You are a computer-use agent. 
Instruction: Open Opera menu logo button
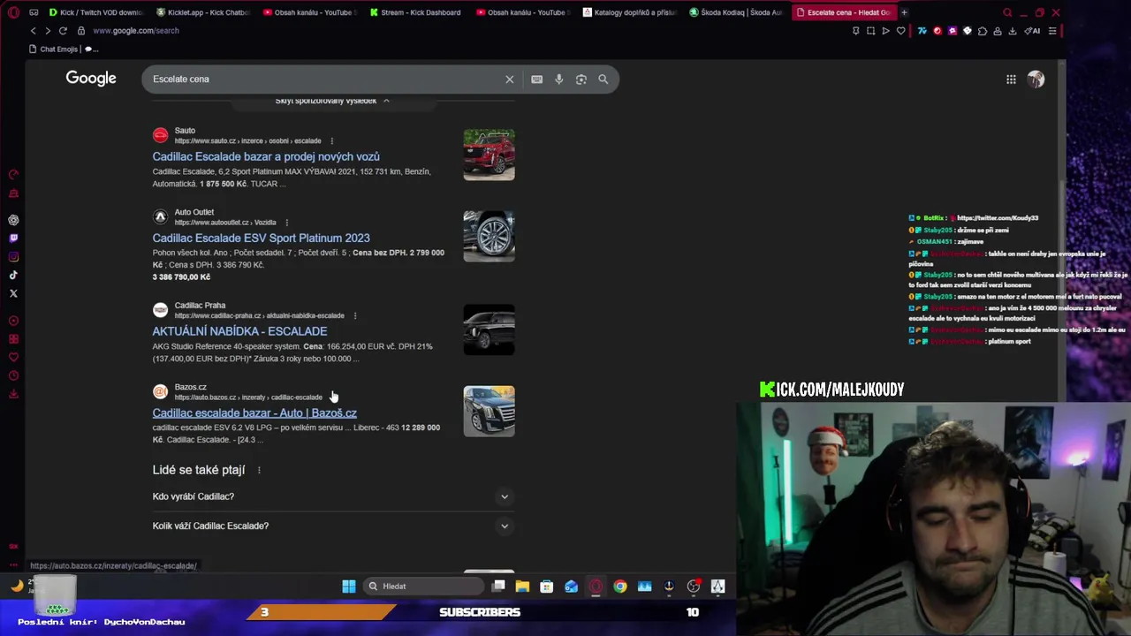coord(12,12)
